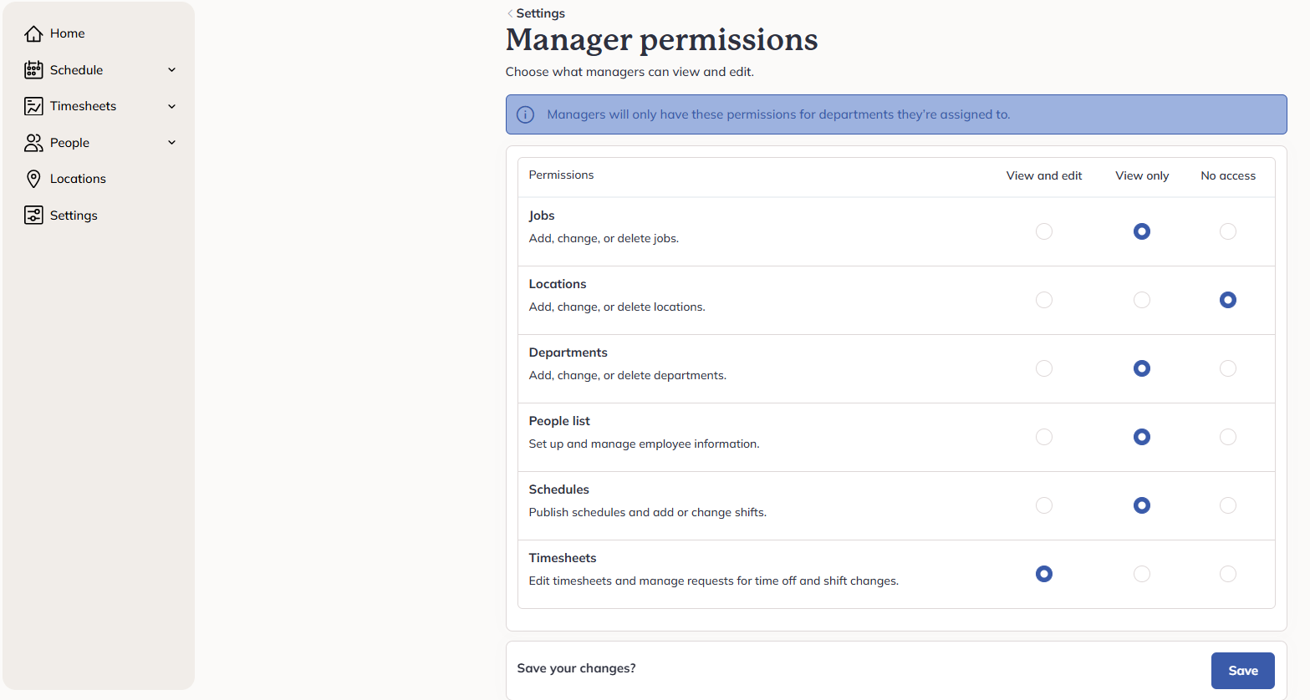The image size is (1310, 700).
Task: Click 'Add, change, or delete locations.' description
Action: click(x=617, y=307)
